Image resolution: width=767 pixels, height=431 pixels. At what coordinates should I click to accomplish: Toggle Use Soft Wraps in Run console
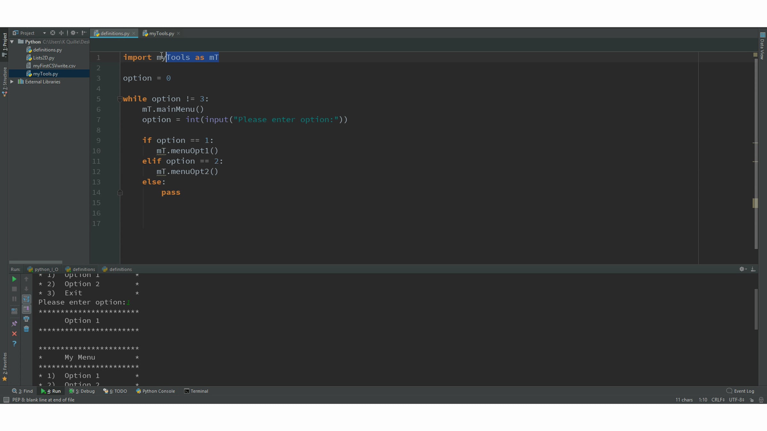(x=26, y=299)
